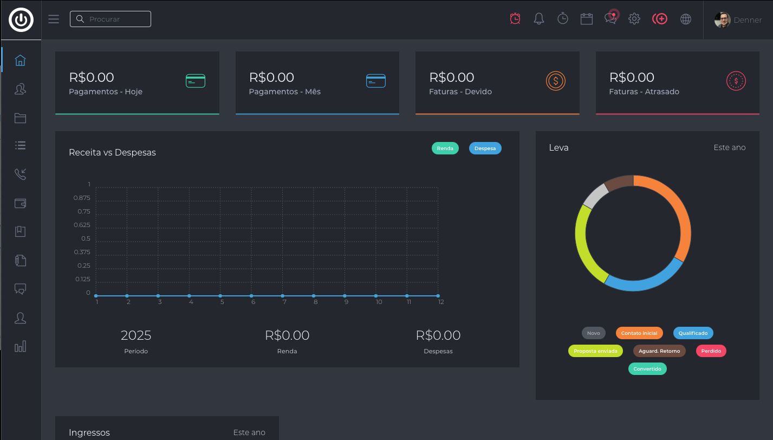The height and width of the screenshot is (440, 773).
Task: Click the timer stopwatch icon
Action: (x=563, y=19)
